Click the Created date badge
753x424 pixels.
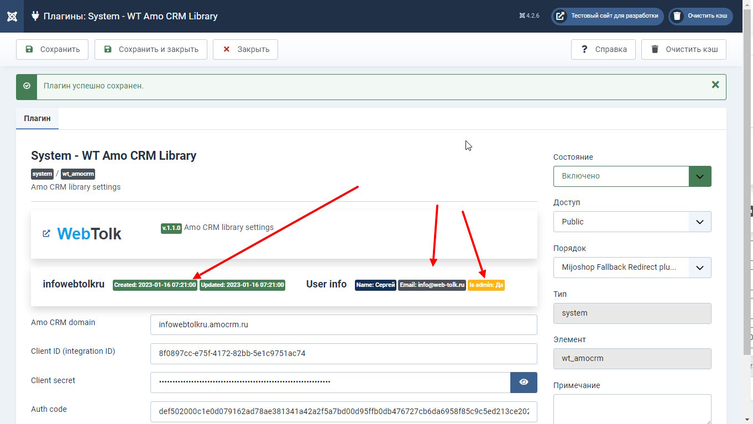pyautogui.click(x=155, y=285)
